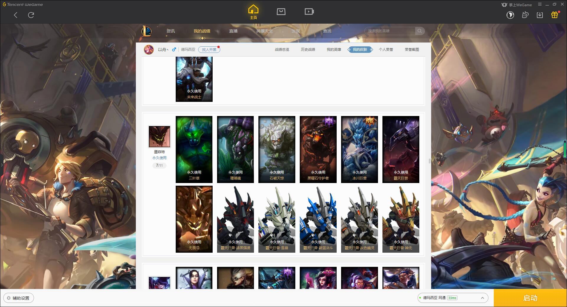
Task: Switch to 荣誉截图 section
Action: click(x=412, y=50)
